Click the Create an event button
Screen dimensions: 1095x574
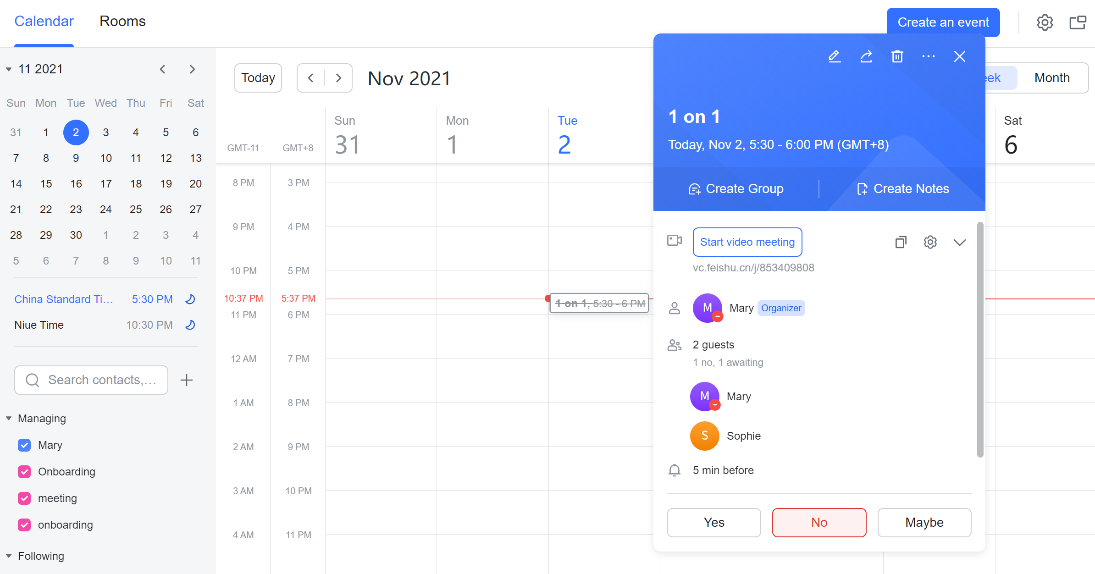(943, 22)
